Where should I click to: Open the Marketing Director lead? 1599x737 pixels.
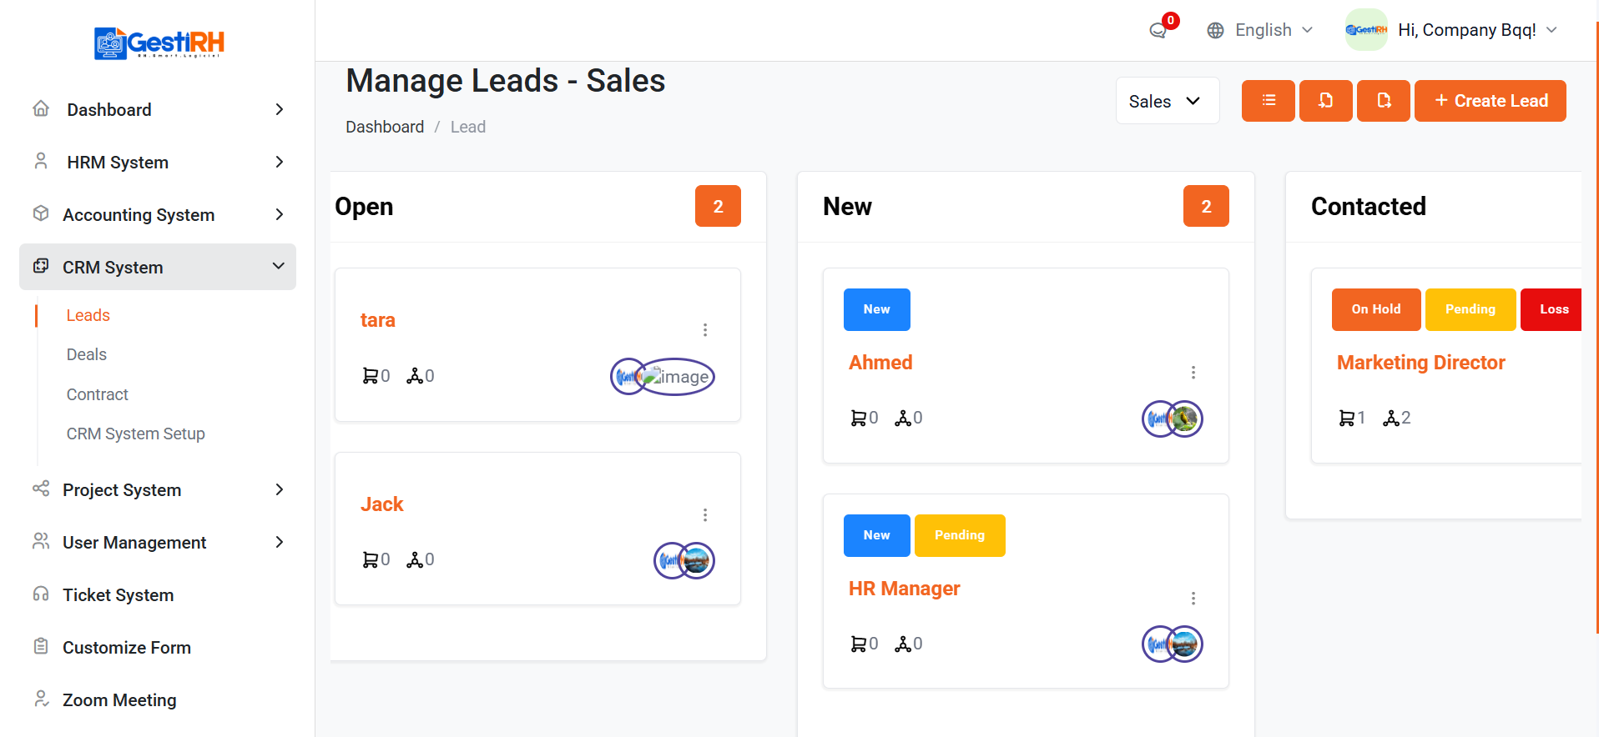tap(1420, 363)
